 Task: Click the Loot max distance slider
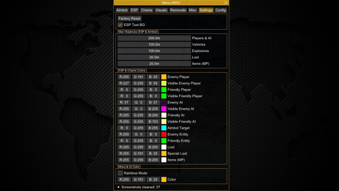(154, 57)
